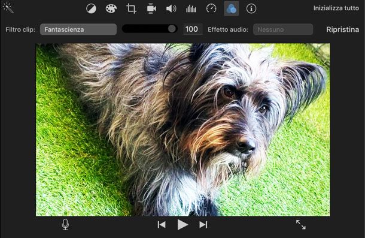Open the speed gauge controls
Viewport: 365px width, 238px height.
(211, 9)
